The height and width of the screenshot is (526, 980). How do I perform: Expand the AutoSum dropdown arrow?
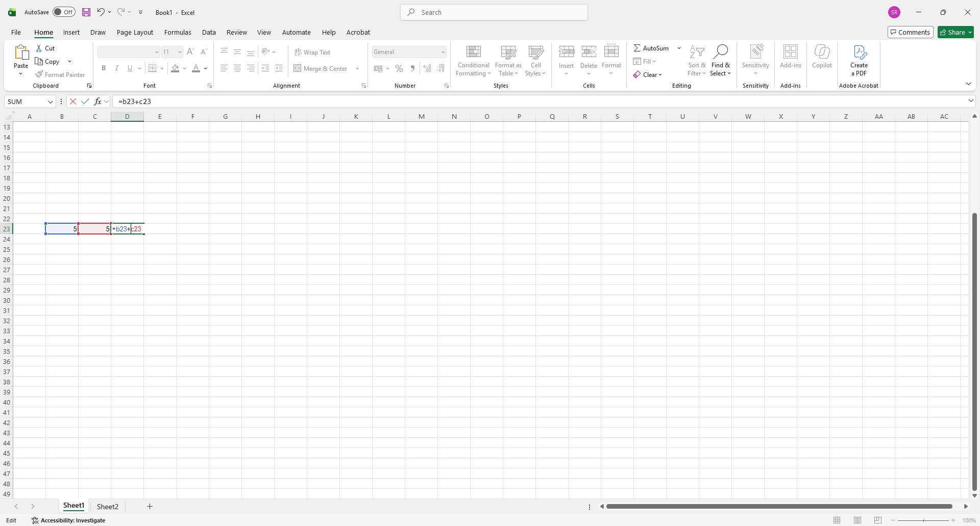679,48
